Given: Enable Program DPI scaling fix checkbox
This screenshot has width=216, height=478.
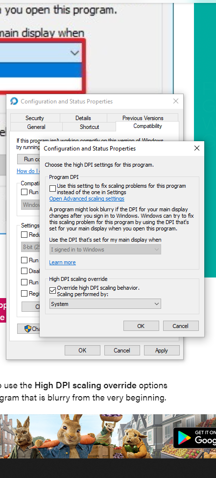Looking at the screenshot, I should tap(53, 188).
